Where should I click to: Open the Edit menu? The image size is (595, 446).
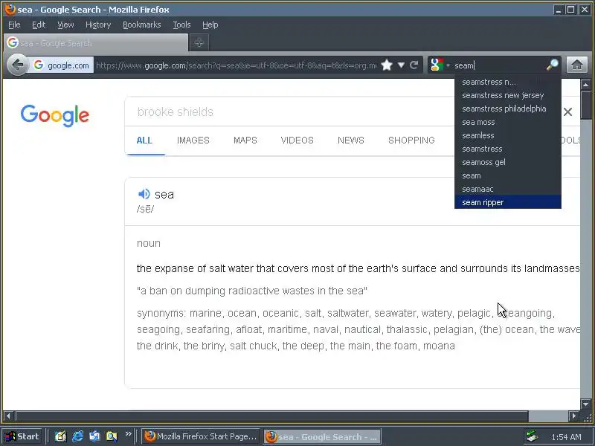(x=39, y=25)
